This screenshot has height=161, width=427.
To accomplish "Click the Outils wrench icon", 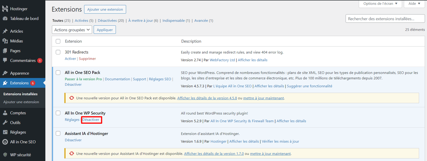I will click(x=5, y=123).
